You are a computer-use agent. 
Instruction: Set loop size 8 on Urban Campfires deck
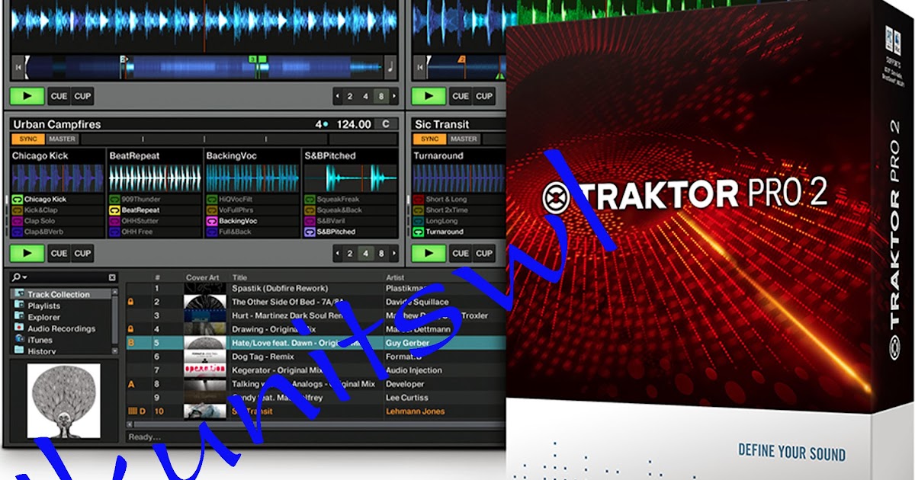click(x=382, y=254)
